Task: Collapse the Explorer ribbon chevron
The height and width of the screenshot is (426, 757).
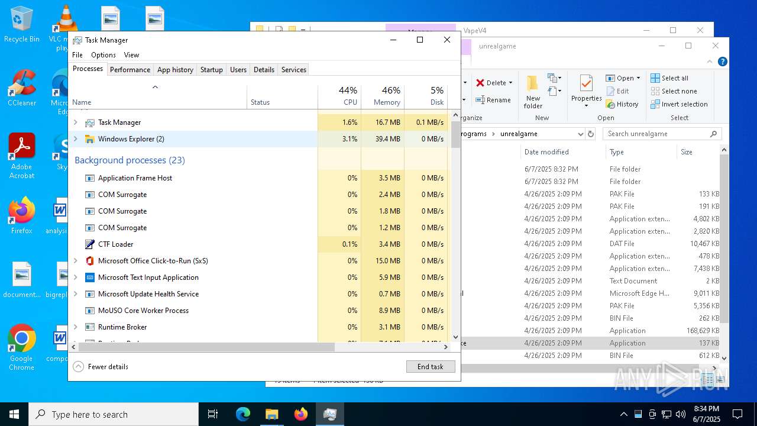Action: (710, 62)
